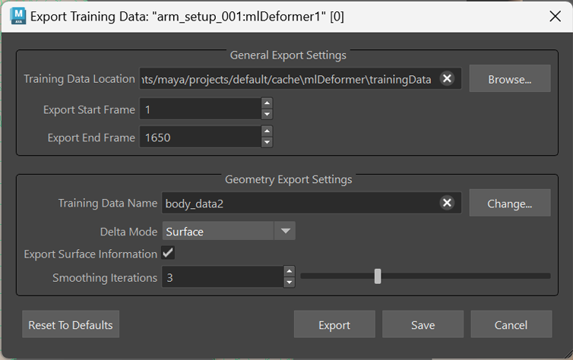This screenshot has width=573, height=360.
Task: Increment Smoothing Iterations value
Action: 289,271
